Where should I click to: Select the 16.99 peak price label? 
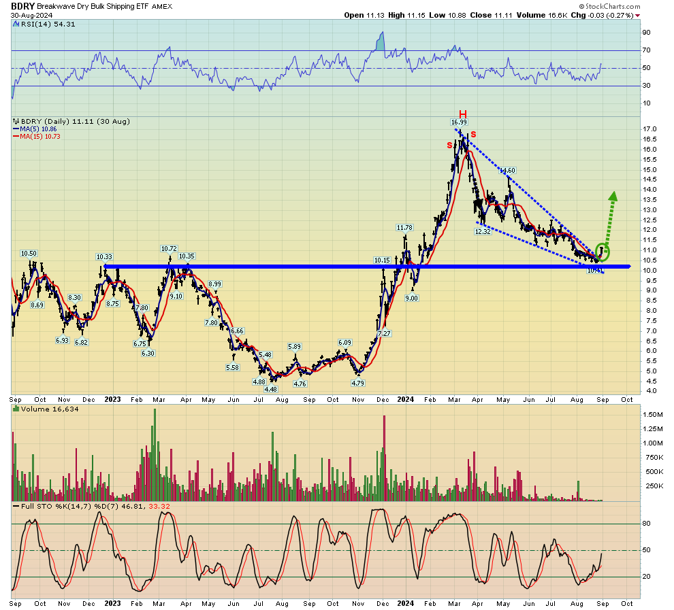[x=459, y=123]
